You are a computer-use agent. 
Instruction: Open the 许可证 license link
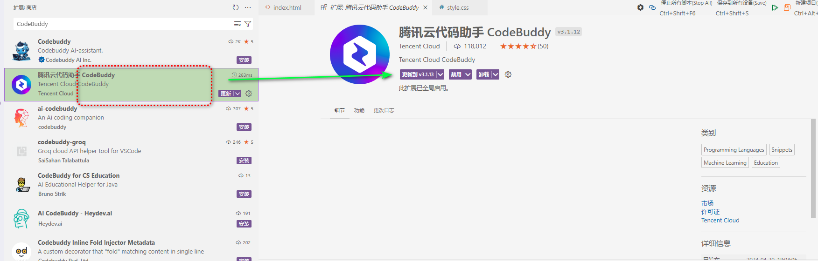[710, 212]
